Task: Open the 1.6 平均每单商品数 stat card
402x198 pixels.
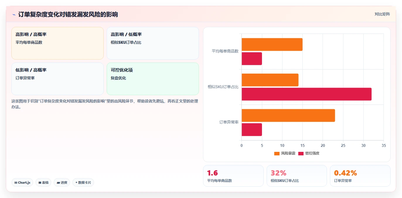Action: tap(233, 176)
